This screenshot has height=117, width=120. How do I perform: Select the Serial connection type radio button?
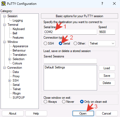tap(60, 43)
